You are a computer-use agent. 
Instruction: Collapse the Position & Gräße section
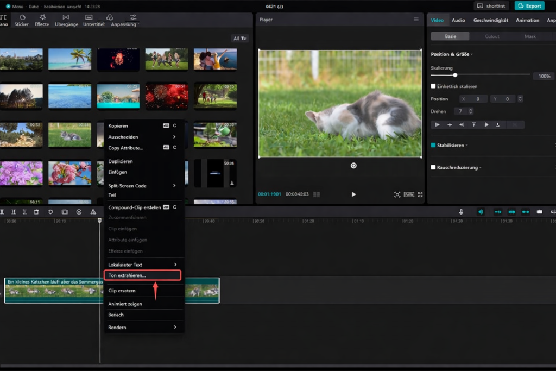(x=472, y=54)
